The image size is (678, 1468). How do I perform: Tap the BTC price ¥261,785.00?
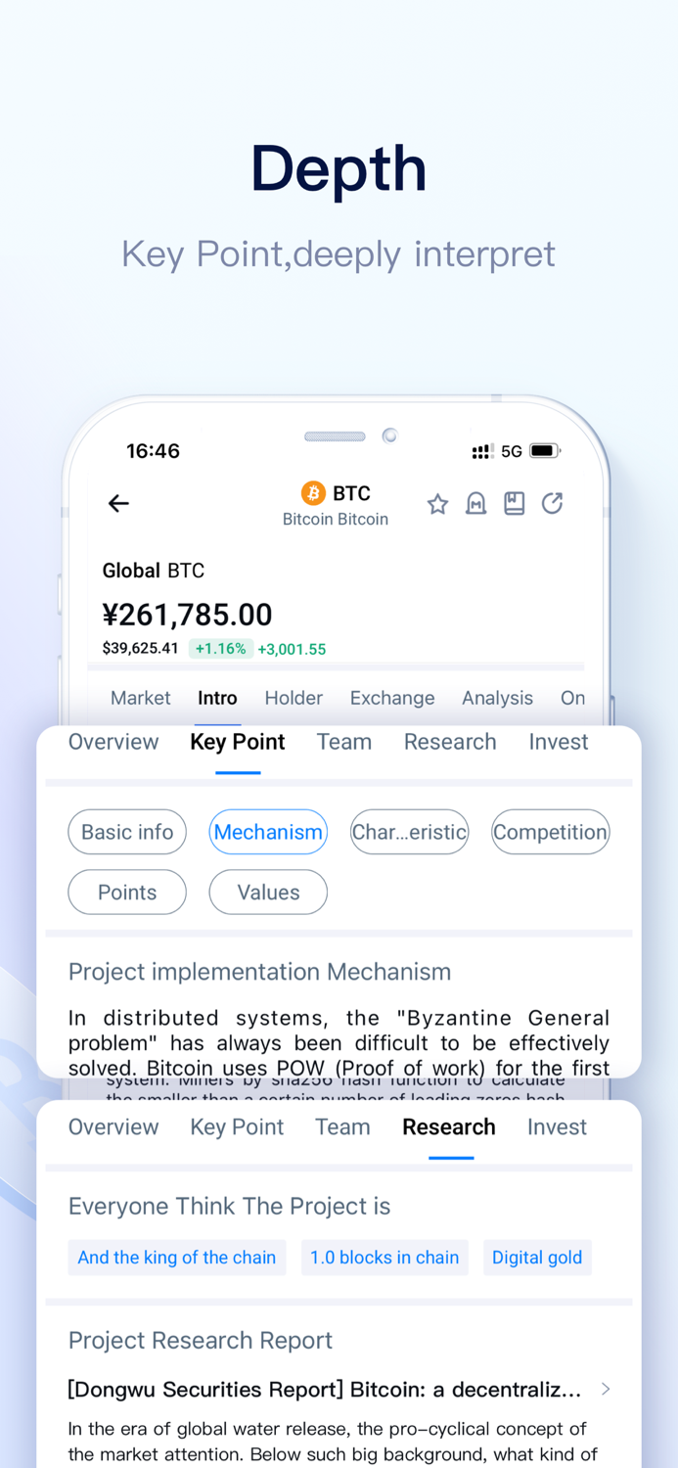pos(187,614)
